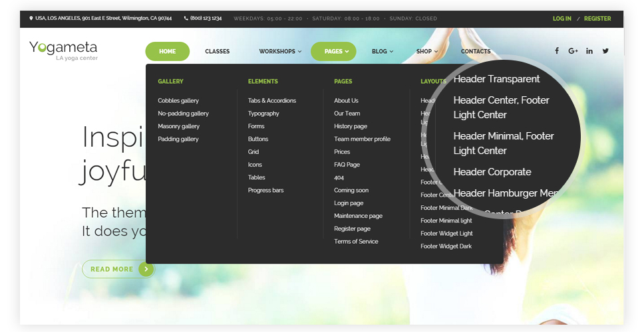
Task: Open the Google Plus social icon
Action: pos(573,51)
